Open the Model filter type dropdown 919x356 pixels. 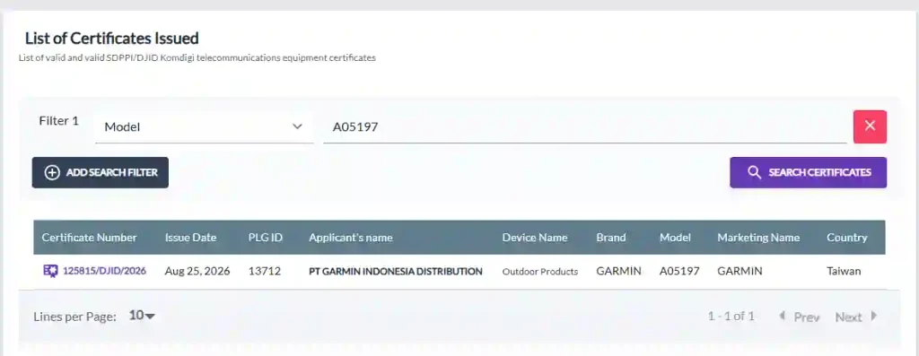204,126
